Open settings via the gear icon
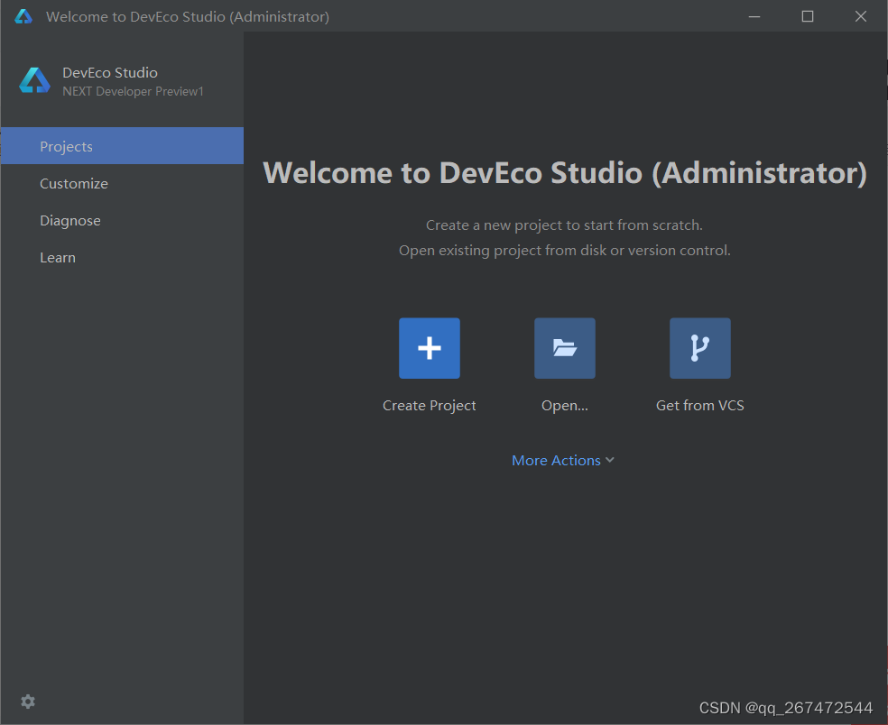 pos(28,702)
